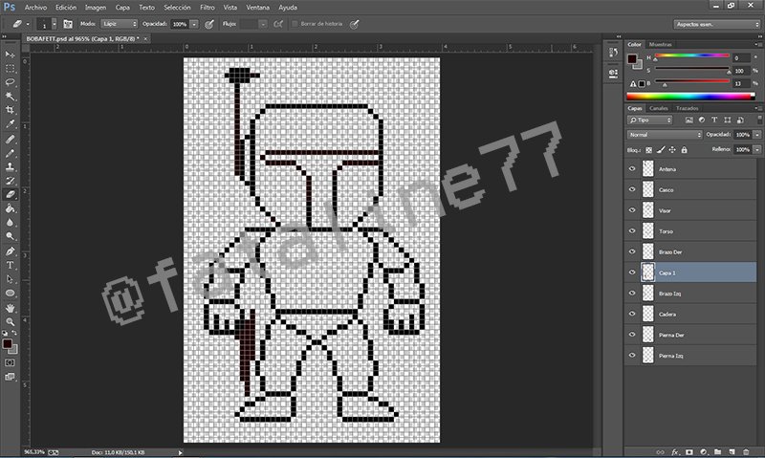This screenshot has width=765, height=458.
Task: Open the layer Opacidad dropdown arrow
Action: click(756, 135)
